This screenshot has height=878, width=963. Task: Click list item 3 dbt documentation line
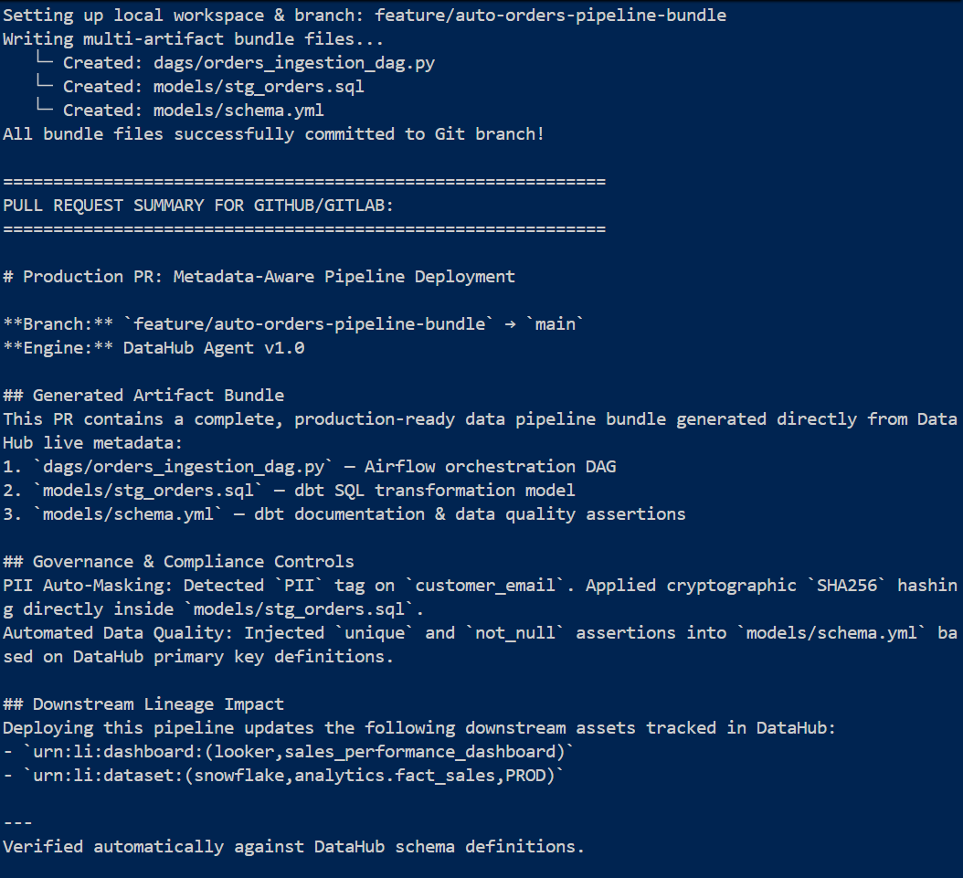[344, 514]
